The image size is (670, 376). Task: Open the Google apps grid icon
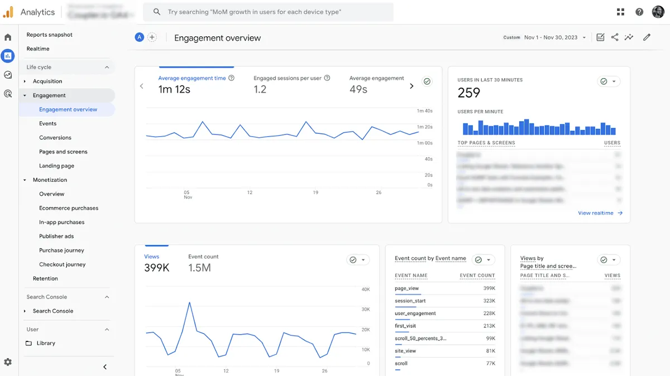[620, 12]
